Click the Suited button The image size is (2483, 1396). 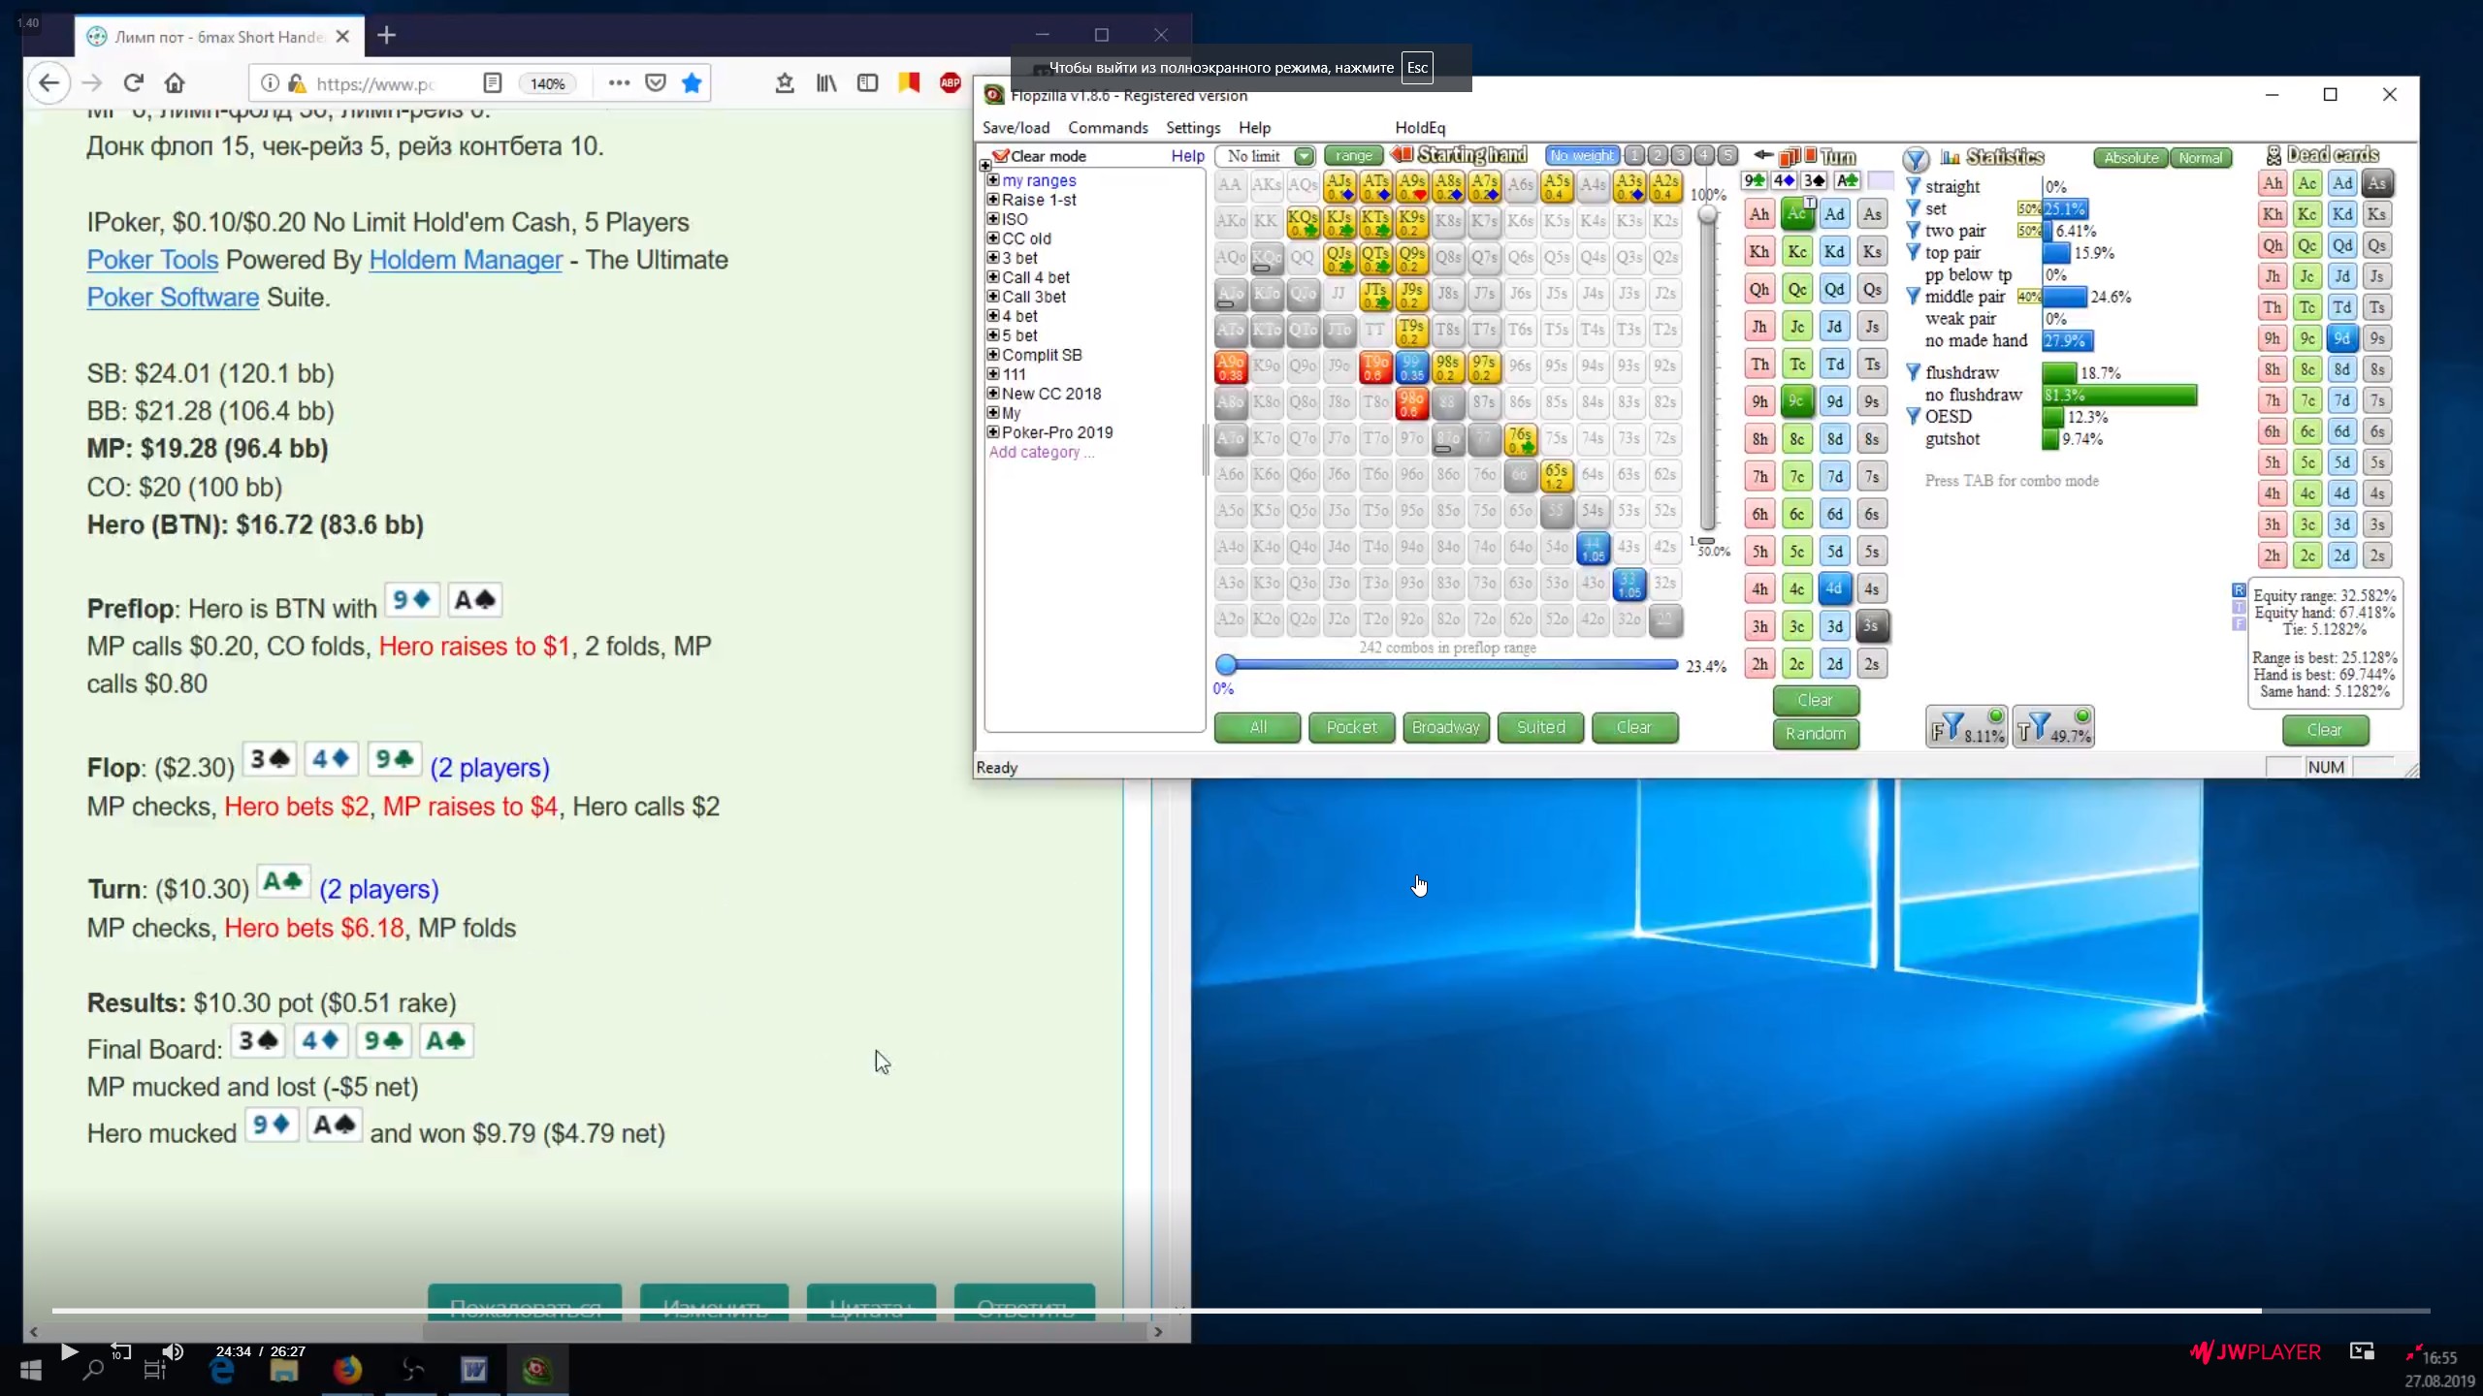(x=1540, y=727)
